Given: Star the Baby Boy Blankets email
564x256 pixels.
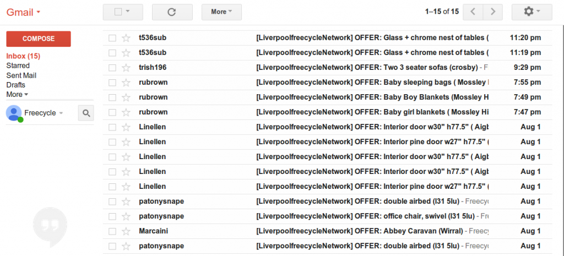Looking at the screenshot, I should 126,97.
